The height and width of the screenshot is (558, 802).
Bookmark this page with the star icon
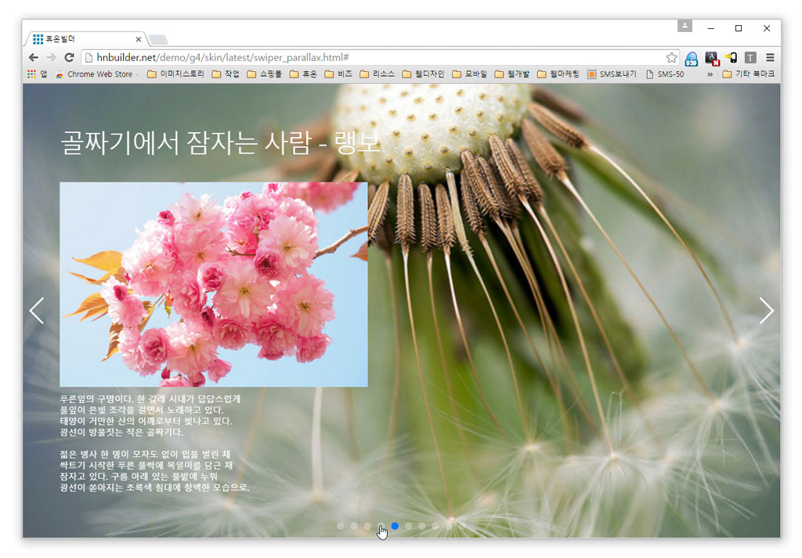671,58
